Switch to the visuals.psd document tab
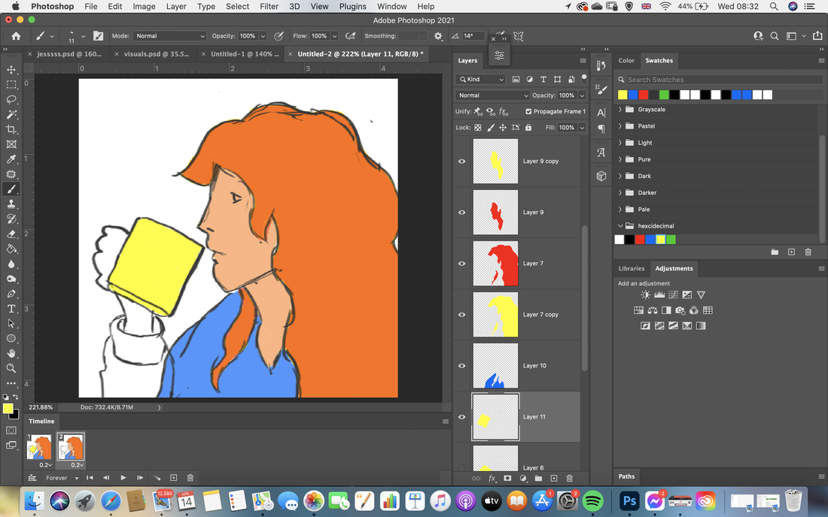The width and height of the screenshot is (828, 517). coord(157,54)
